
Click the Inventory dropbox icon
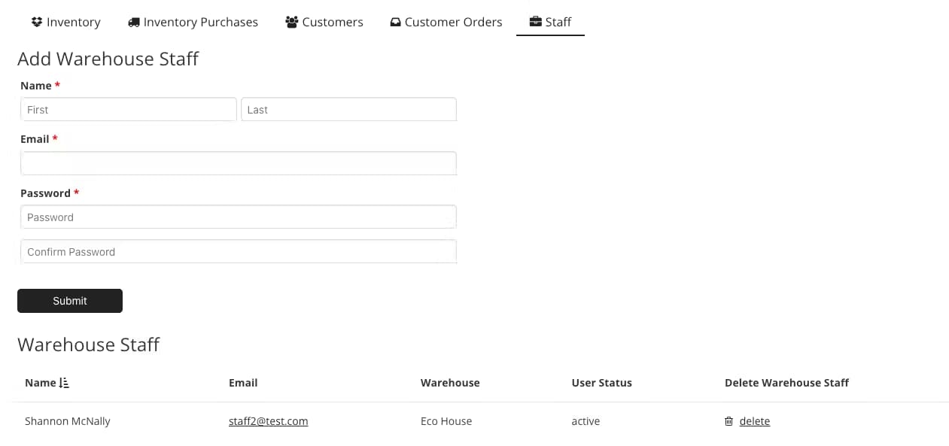click(37, 22)
